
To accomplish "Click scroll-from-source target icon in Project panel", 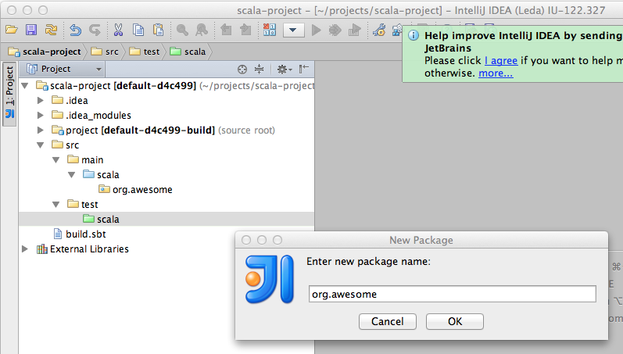I will [x=242, y=69].
